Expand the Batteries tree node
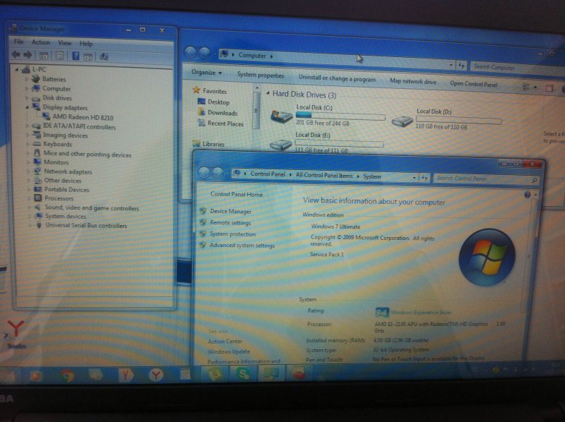Viewport: 565px width, 422px height. (x=28, y=80)
